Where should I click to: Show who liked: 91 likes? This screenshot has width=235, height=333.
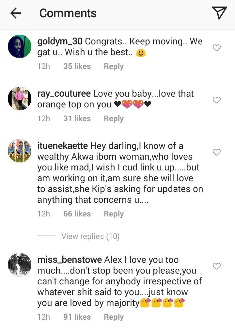[x=77, y=317]
